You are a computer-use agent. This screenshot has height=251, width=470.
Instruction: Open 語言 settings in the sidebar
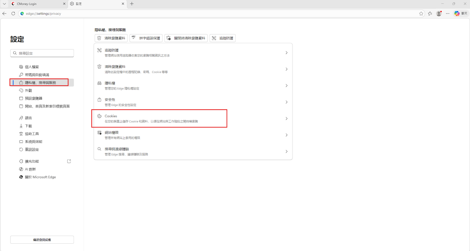pyautogui.click(x=42, y=118)
